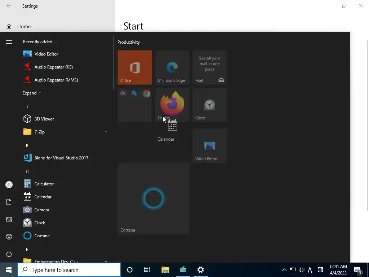The width and height of the screenshot is (369, 277).
Task: Open Cortana circle on the taskbar
Action: (x=130, y=270)
